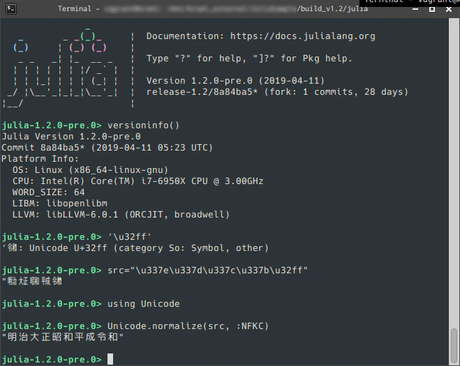Click the src="\u337e\u337d..." assignment command
The height and width of the screenshot is (366, 460).
click(207, 270)
